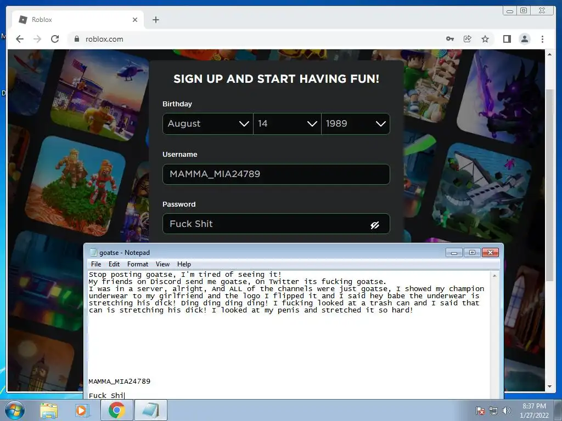The image size is (562, 421).
Task: Go back in Chrome
Action: [20, 39]
